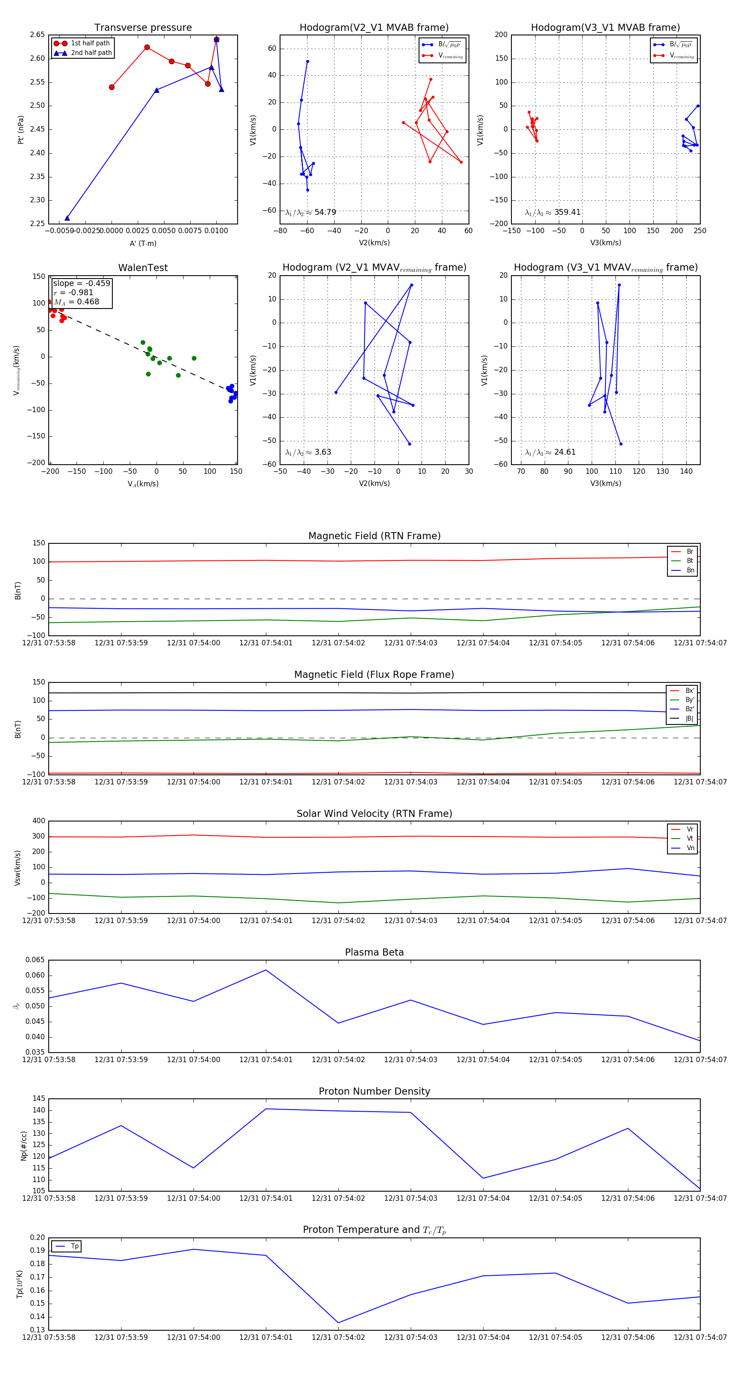Click the 'A' (T·m)' x-axis label
This screenshot has width=749, height=1374.
pyautogui.click(x=143, y=244)
